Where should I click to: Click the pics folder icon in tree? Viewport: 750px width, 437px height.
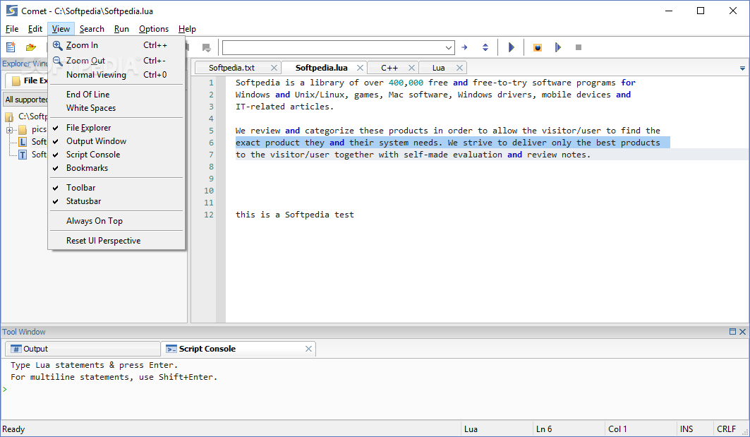pyautogui.click(x=23, y=129)
